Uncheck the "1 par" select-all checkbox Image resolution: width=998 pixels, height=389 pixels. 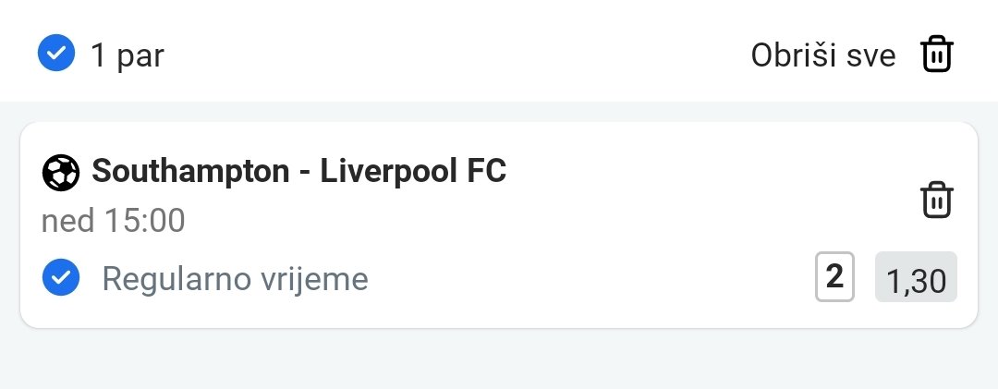tap(55, 54)
